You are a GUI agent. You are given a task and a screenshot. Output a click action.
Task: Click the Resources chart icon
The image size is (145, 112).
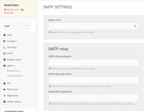tap(4, 89)
